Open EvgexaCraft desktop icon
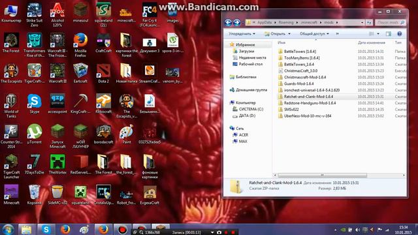This screenshot has width=418, height=235. click(150, 195)
